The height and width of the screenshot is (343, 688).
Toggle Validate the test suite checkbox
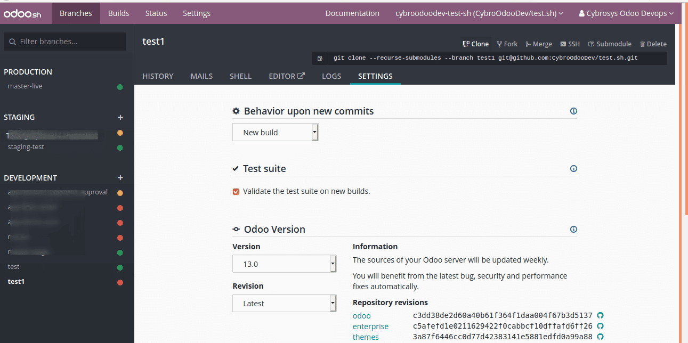tap(236, 191)
